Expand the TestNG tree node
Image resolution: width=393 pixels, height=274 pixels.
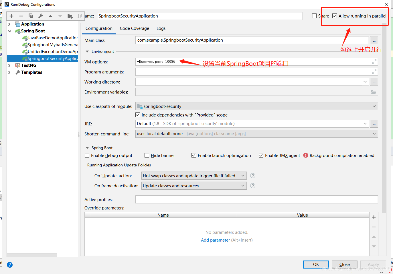pyautogui.click(x=9, y=65)
